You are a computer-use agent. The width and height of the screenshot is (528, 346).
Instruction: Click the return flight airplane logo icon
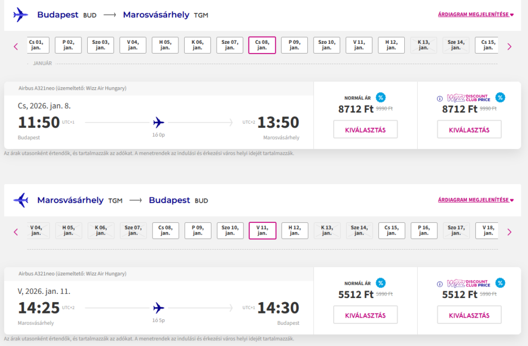click(x=21, y=200)
